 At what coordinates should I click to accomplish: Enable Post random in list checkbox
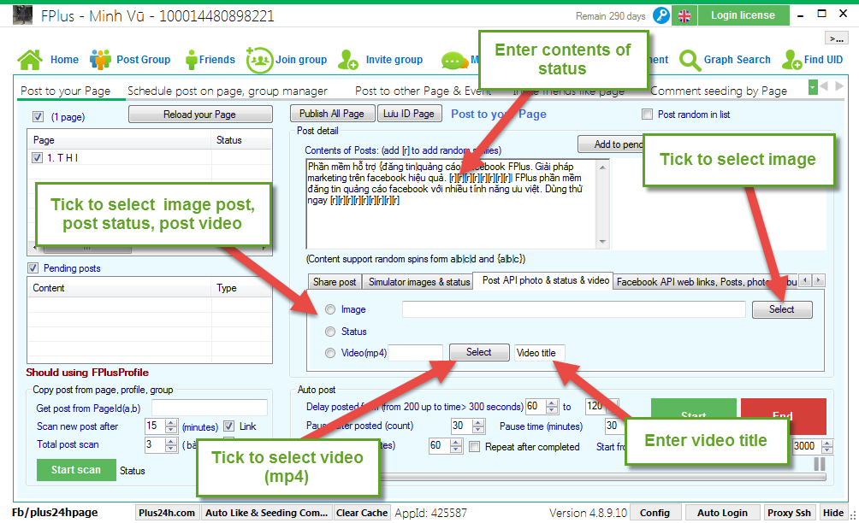[648, 115]
